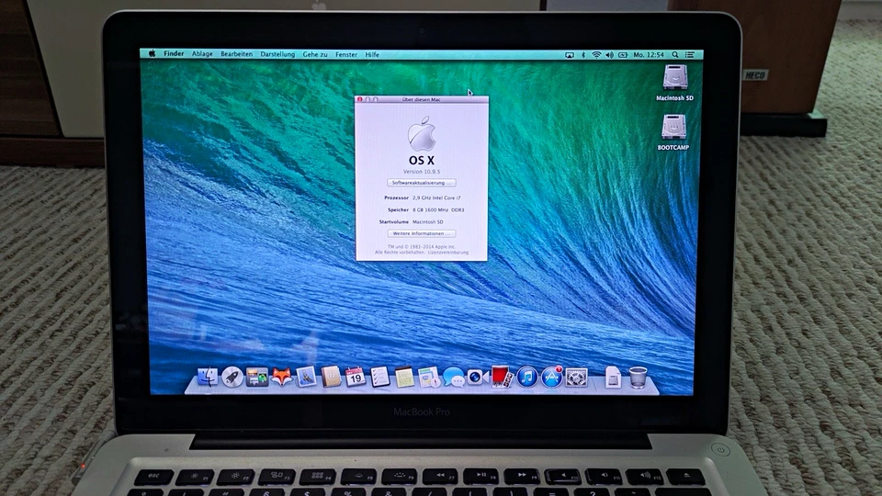Open Spotlight search magnifier
The image size is (882, 496).
point(675,55)
